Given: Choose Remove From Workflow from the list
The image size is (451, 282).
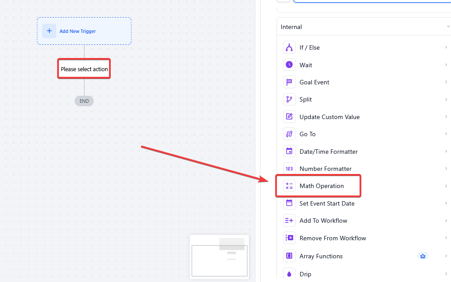Looking at the screenshot, I should click(x=332, y=238).
